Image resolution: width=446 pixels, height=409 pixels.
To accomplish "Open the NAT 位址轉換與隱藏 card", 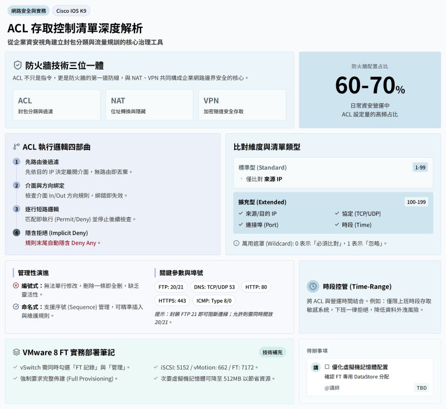I will [149, 105].
